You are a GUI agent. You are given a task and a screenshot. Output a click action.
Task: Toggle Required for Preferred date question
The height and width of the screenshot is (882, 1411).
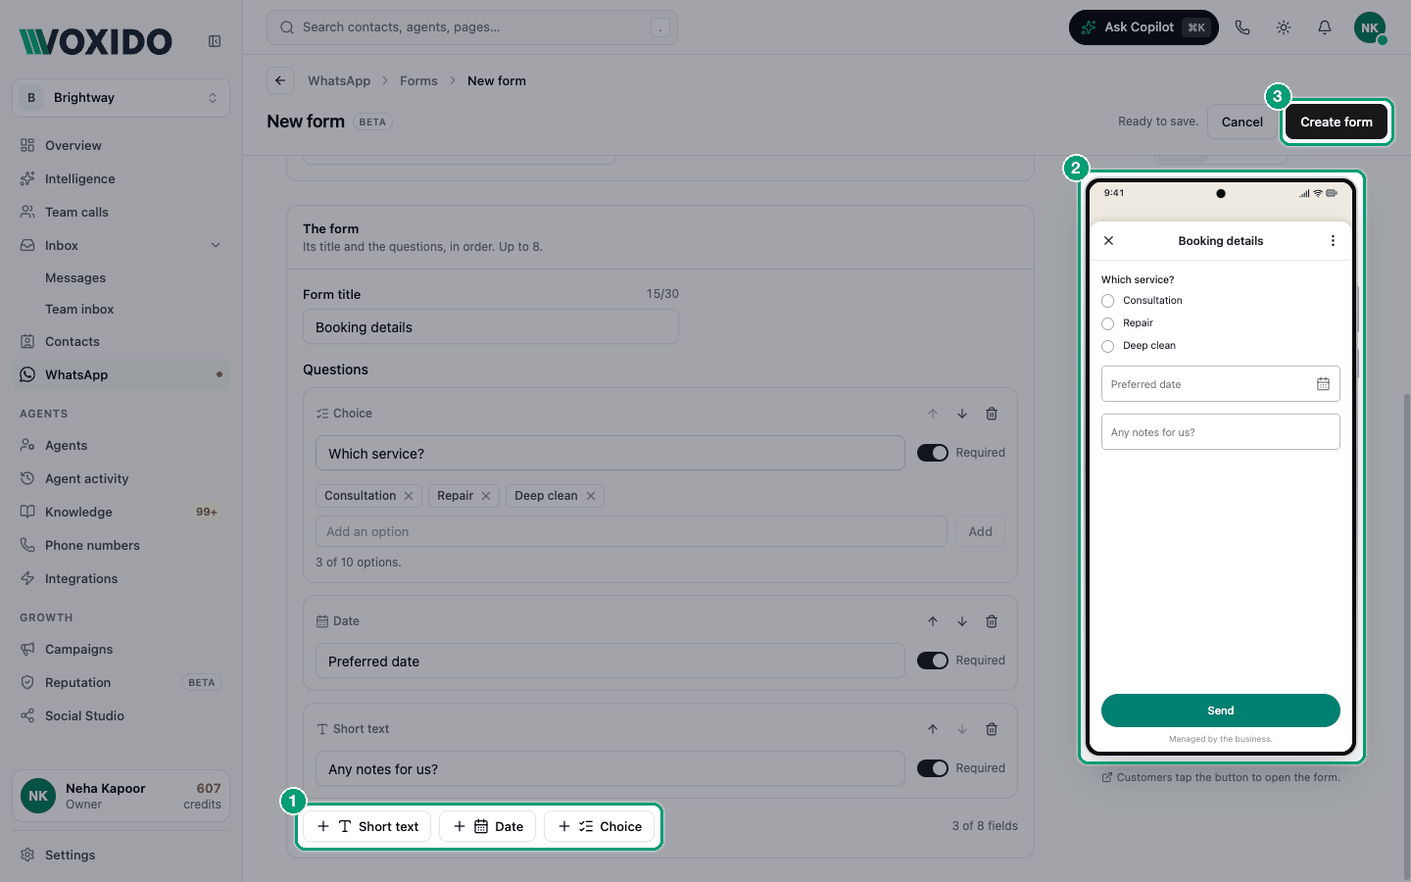(x=933, y=661)
